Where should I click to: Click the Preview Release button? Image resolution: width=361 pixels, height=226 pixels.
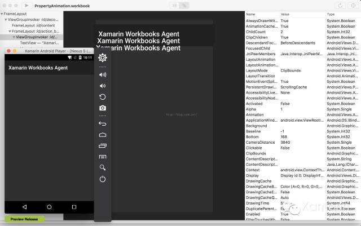(x=24, y=219)
